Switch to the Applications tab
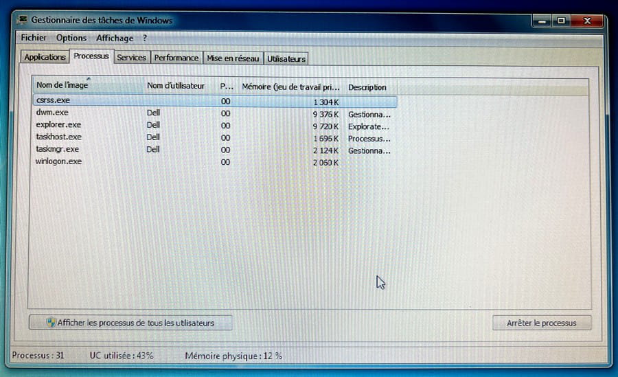The image size is (618, 377). click(x=45, y=57)
